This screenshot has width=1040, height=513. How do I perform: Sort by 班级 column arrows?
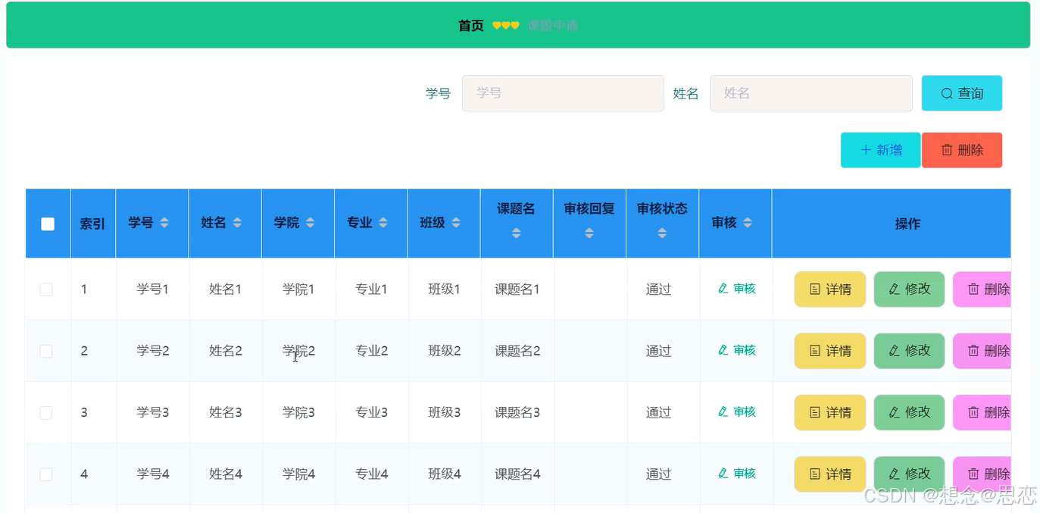(455, 223)
